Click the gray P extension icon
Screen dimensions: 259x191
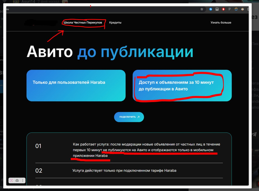click(230, 9)
